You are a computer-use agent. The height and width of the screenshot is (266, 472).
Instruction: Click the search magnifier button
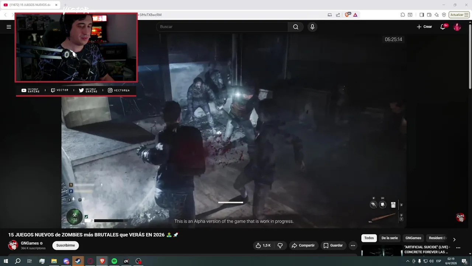296,27
